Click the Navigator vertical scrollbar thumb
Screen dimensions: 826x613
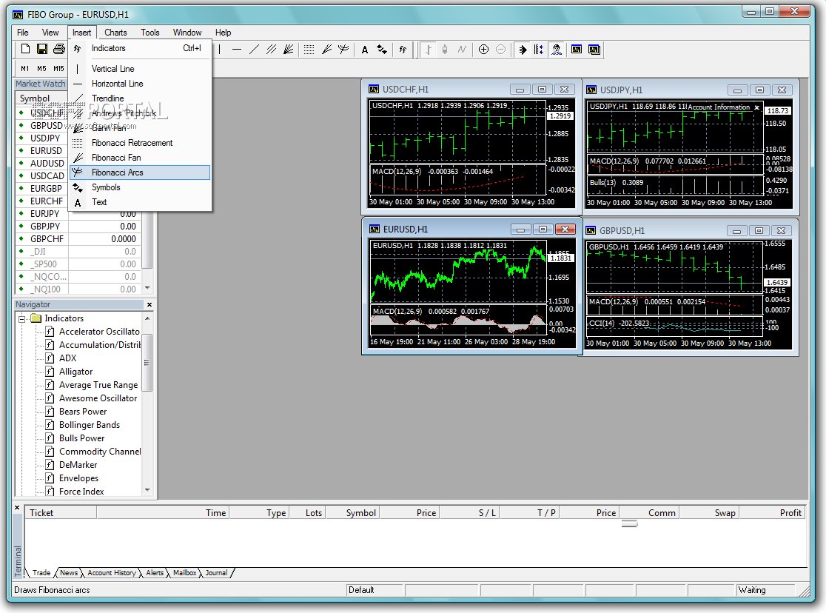coord(147,362)
